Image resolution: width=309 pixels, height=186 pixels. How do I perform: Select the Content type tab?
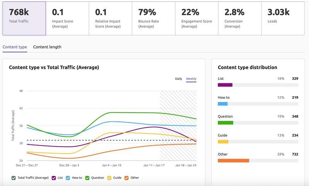15,47
